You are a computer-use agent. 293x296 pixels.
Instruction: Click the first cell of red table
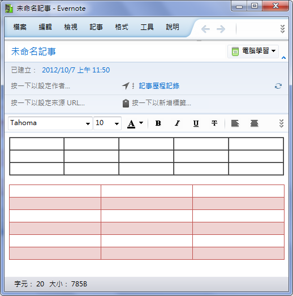(55, 191)
